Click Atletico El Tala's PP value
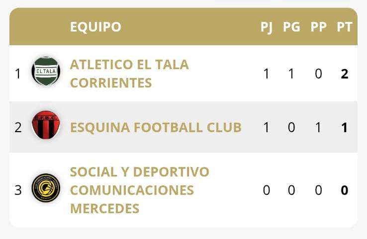Viewport: 367px width, 239px height. coord(318,74)
